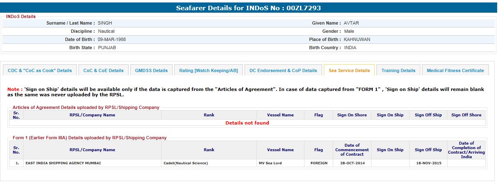Switch to the CoC & CoE Details tab
The height and width of the screenshot is (186, 498).
tap(103, 70)
